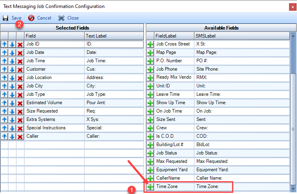
Task: Click the Available Fields scrollbar thumb
Action: 293,129
